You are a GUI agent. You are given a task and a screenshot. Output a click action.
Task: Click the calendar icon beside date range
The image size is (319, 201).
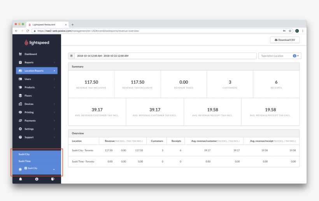pyautogui.click(x=72, y=56)
